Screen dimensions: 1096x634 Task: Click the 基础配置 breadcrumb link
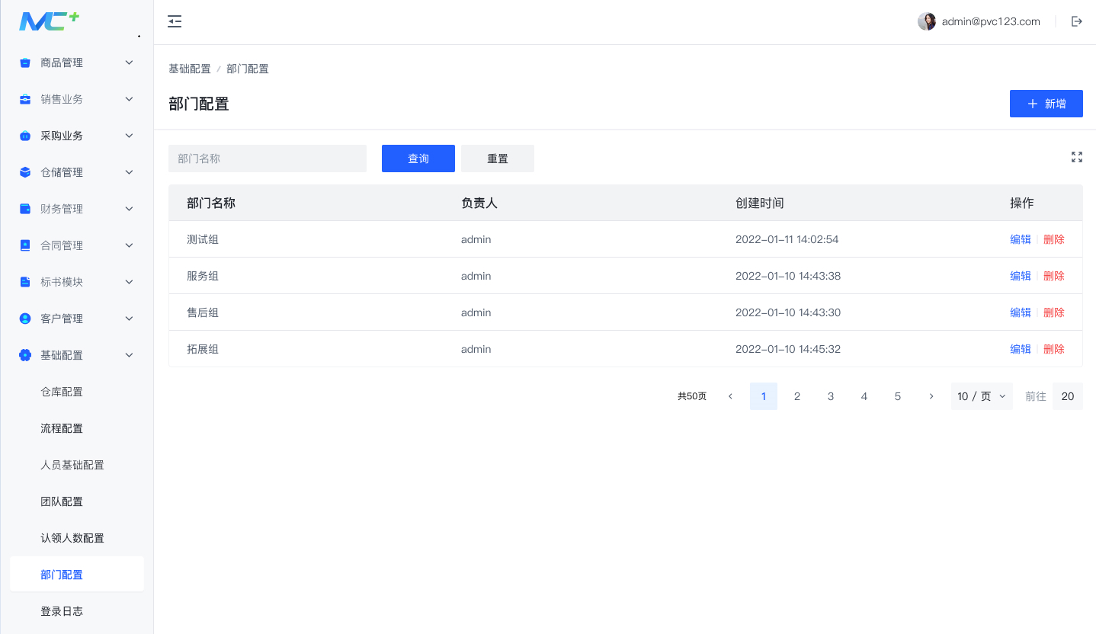click(x=190, y=69)
